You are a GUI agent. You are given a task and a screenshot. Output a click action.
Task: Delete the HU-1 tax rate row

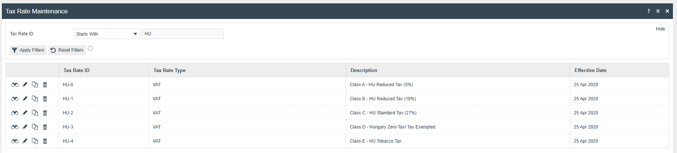[x=45, y=99]
